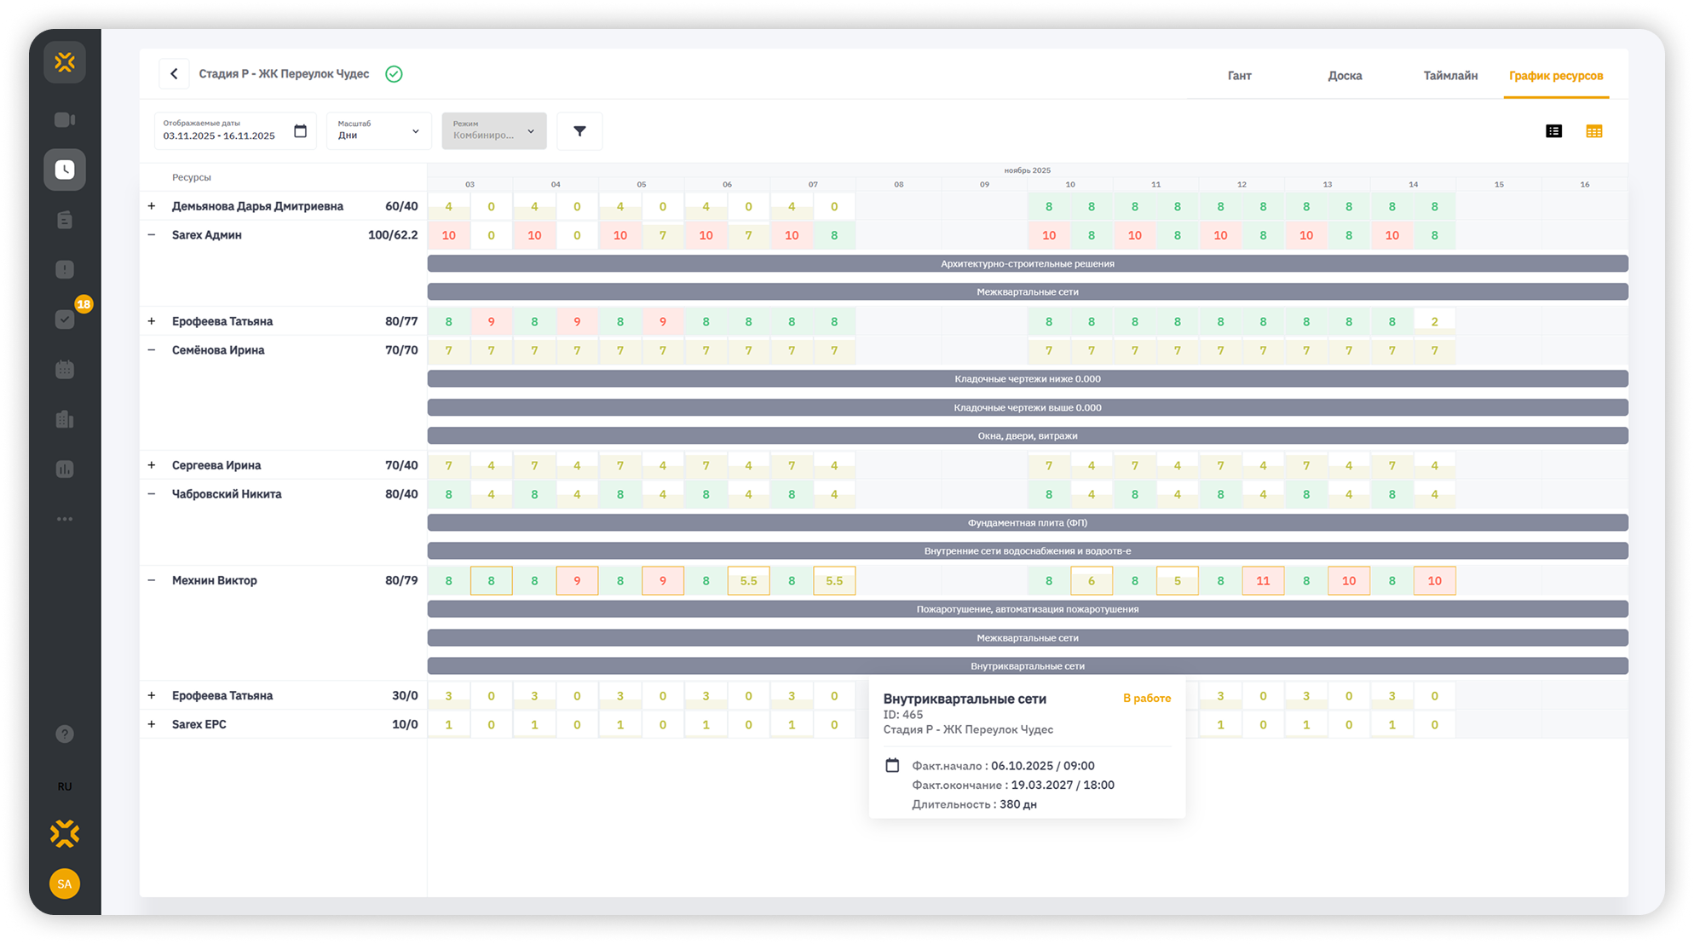Open the clock time-tracking sidebar icon
The height and width of the screenshot is (944, 1694).
coord(65,170)
